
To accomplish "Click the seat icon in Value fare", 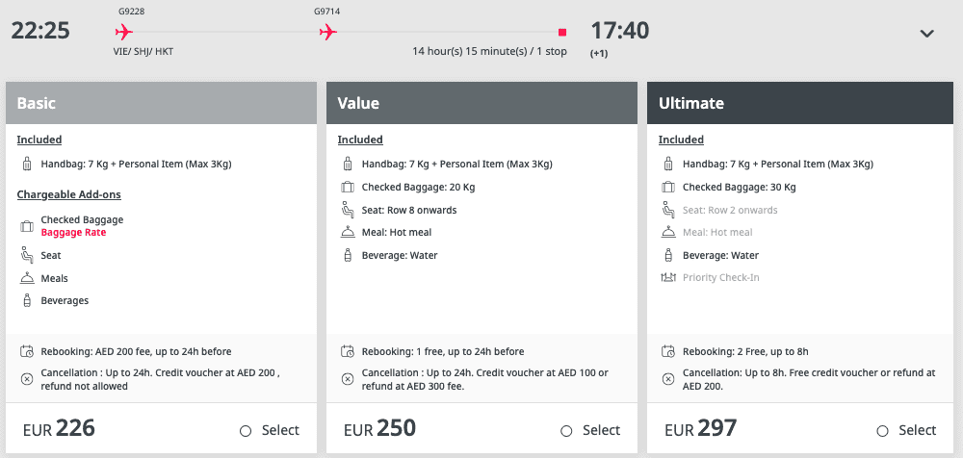I will (348, 210).
